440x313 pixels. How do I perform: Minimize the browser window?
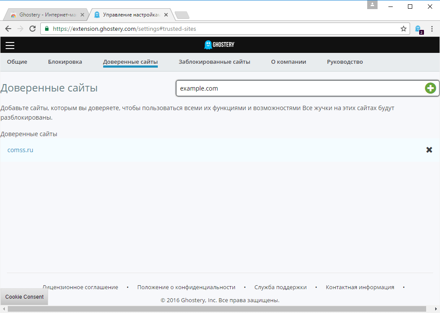pos(390,7)
